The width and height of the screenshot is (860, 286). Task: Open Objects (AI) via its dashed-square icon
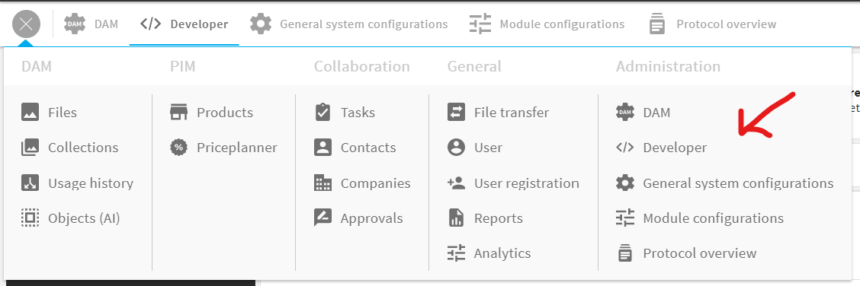click(x=30, y=218)
